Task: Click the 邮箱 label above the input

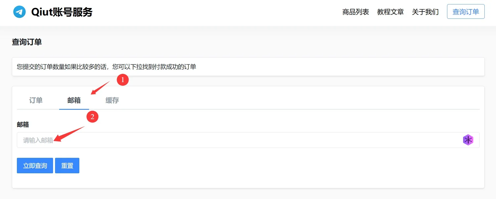Action: 23,125
